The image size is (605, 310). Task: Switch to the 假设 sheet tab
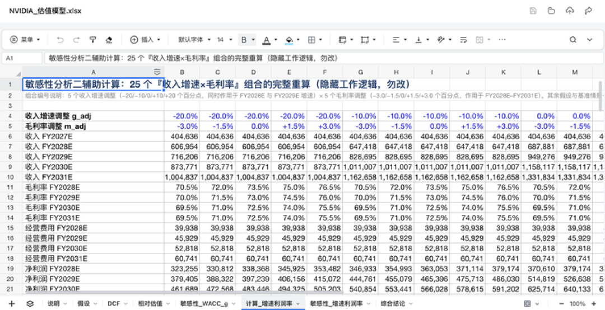tap(83, 304)
